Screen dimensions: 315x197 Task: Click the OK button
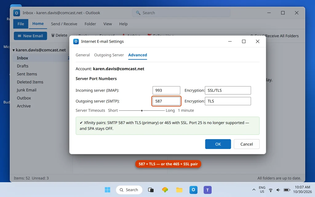[x=218, y=144]
